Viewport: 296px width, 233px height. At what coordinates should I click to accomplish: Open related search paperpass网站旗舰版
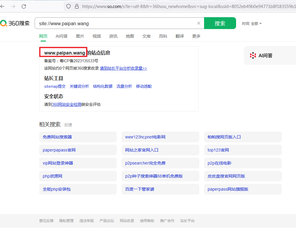point(243,189)
